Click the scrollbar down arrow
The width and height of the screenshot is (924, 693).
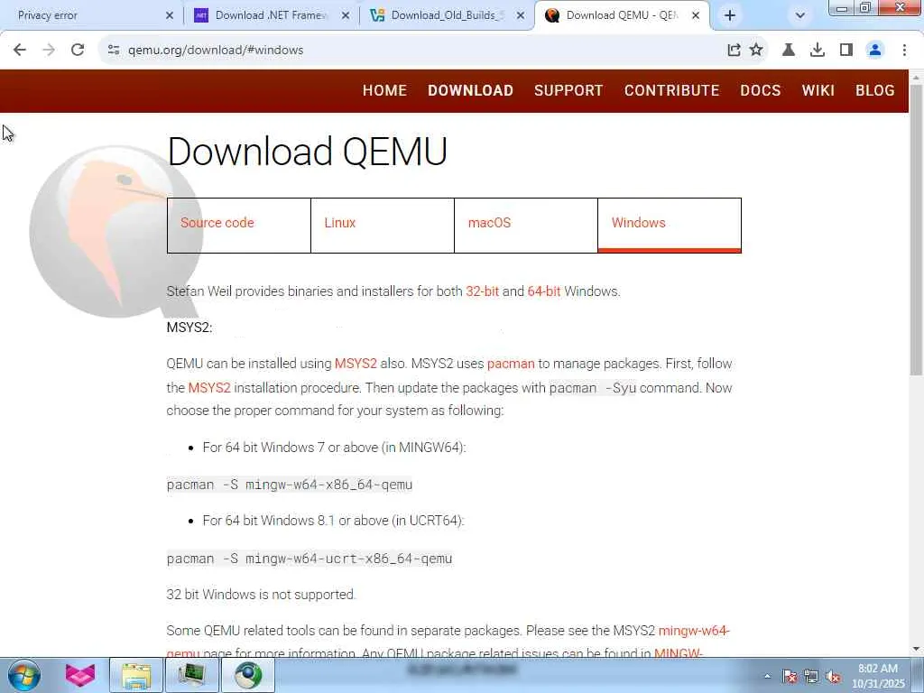pyautogui.click(x=916, y=650)
